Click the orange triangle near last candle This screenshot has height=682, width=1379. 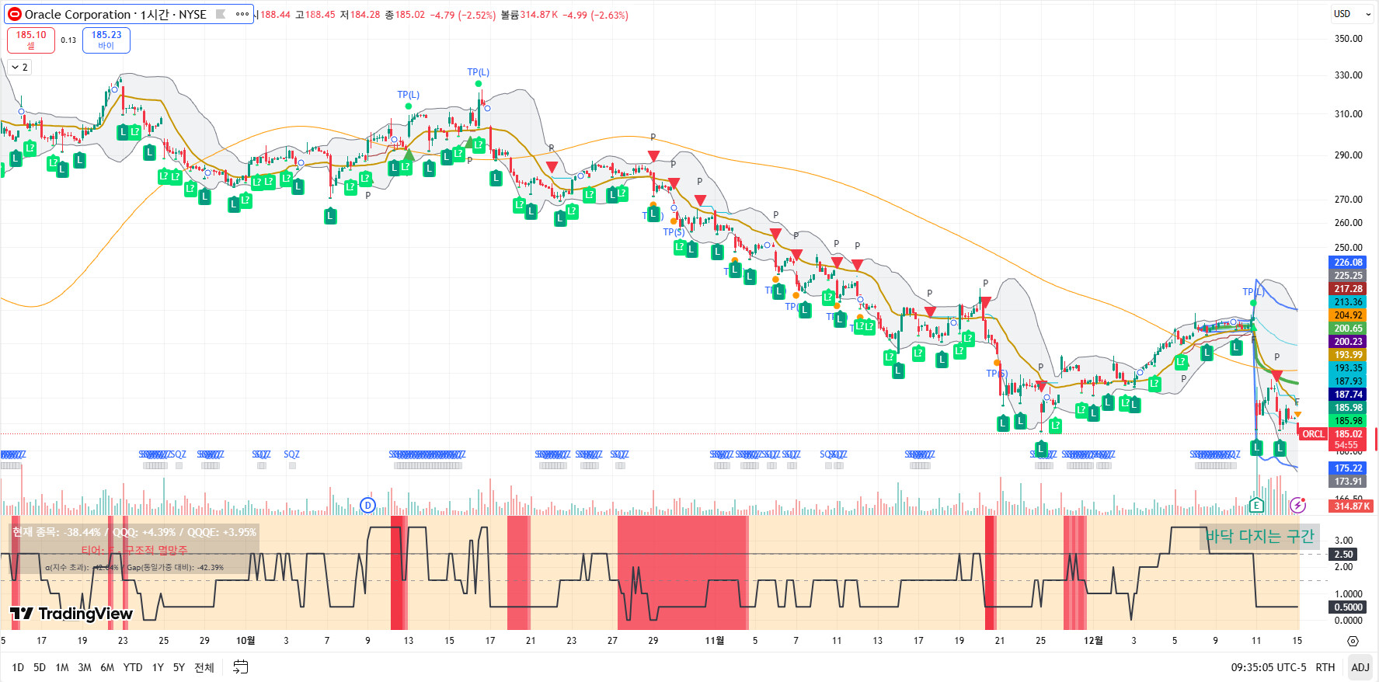coord(1297,415)
